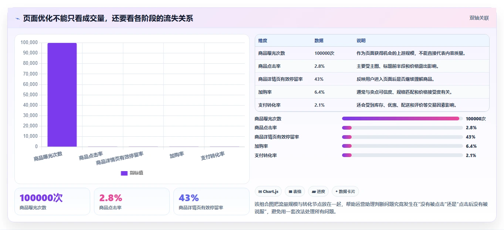Click the 2.1% value in table
Viewport: 504px width, 230px height.
pos(319,105)
